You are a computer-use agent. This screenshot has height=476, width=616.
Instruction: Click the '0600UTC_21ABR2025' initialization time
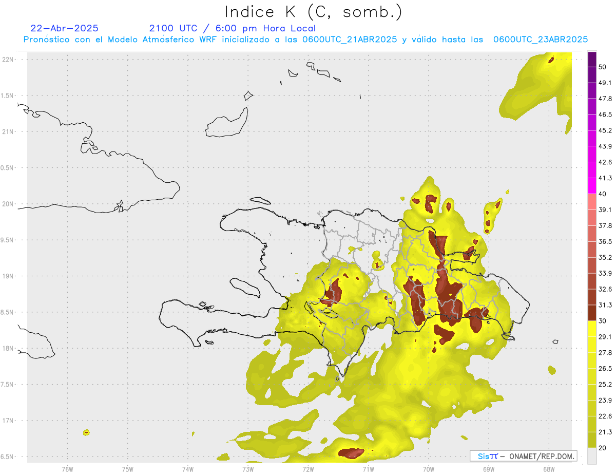(x=350, y=40)
